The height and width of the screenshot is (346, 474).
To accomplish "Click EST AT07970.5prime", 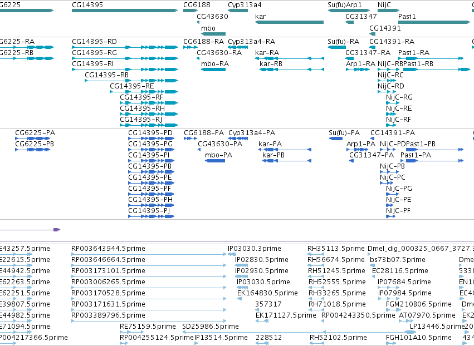I will [x=407, y=321].
